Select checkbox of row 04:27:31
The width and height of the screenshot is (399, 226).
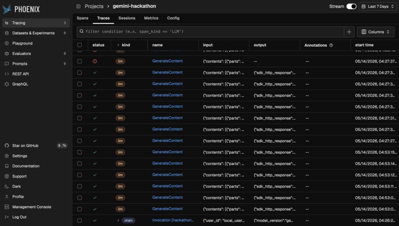[79, 118]
